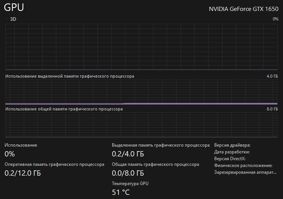Click the Использование utilization label
This screenshot has width=283, height=199.
click(x=21, y=145)
